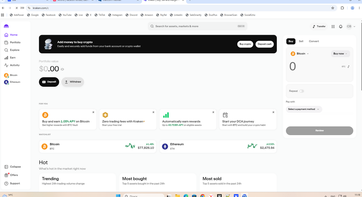Viewport: 362px width, 197px height.
Task: Open the Support help link
Action: (x=12, y=184)
